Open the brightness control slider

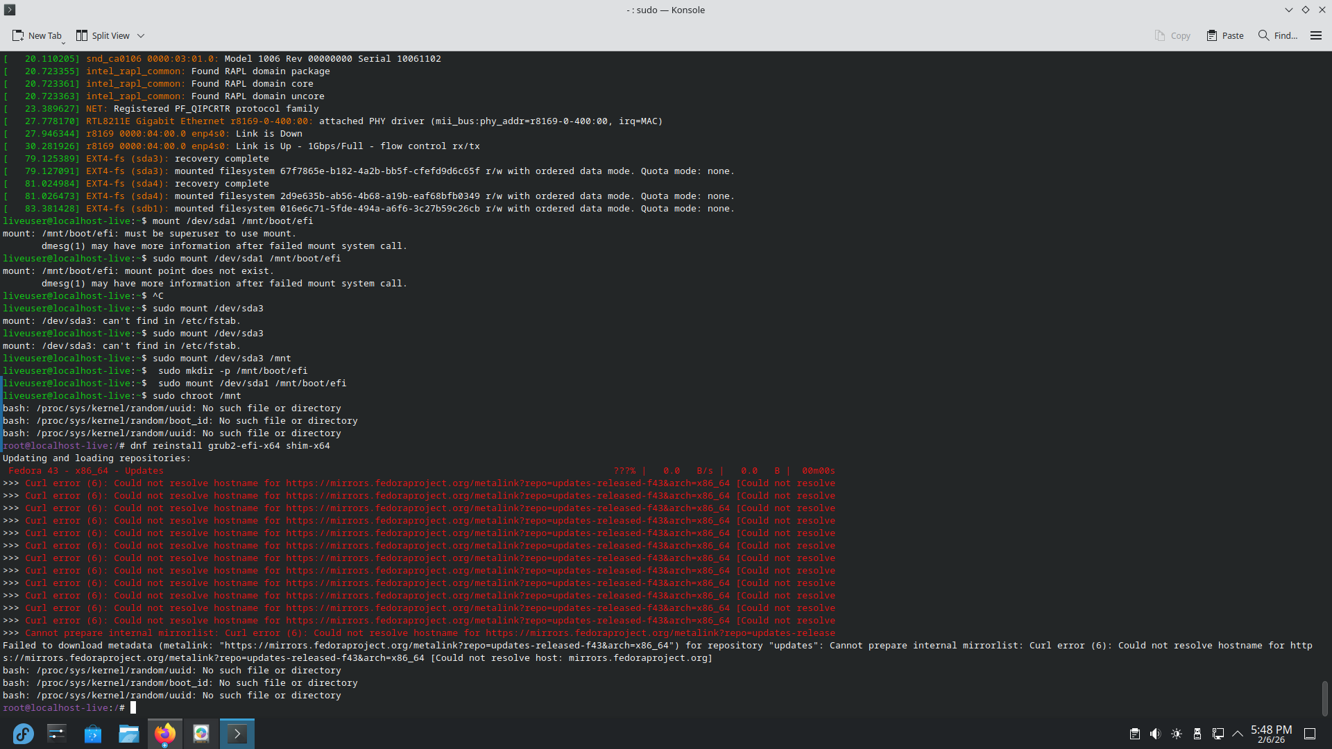point(1177,733)
